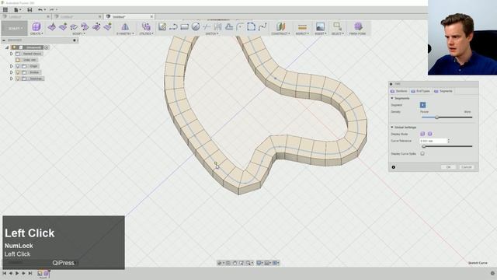Enable the Display Curve Spike checkbox
Image resolution: width=497 pixels, height=280 pixels.
422,154
